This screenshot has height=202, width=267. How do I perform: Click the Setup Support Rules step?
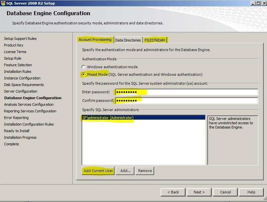(20, 39)
